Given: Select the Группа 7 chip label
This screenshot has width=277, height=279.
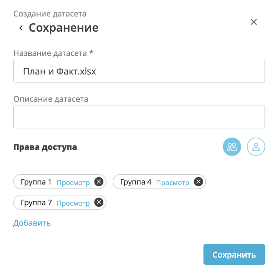Looking at the screenshot, I should click(37, 203).
